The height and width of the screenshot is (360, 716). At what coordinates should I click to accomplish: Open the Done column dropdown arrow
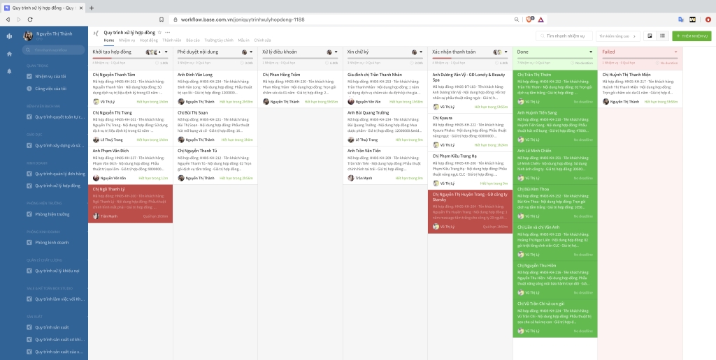pyautogui.click(x=591, y=52)
